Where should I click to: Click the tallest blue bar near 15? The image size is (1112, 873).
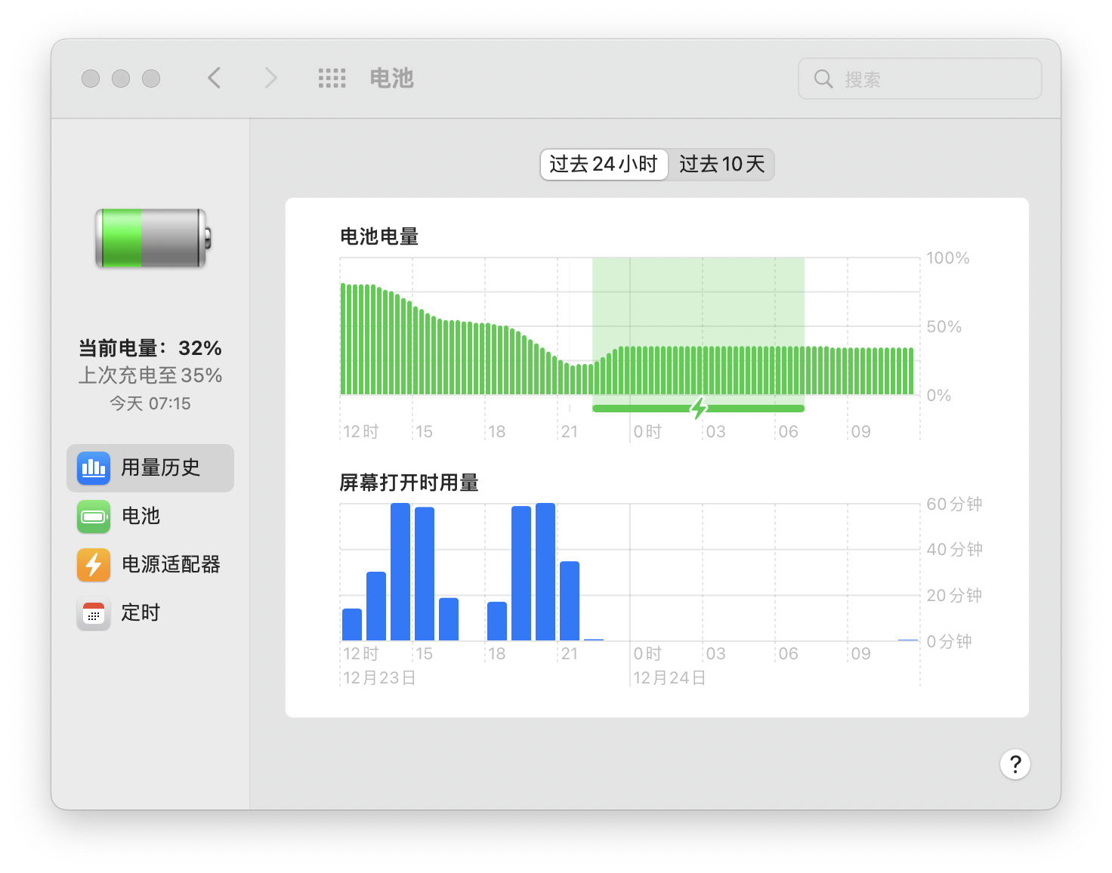click(400, 571)
